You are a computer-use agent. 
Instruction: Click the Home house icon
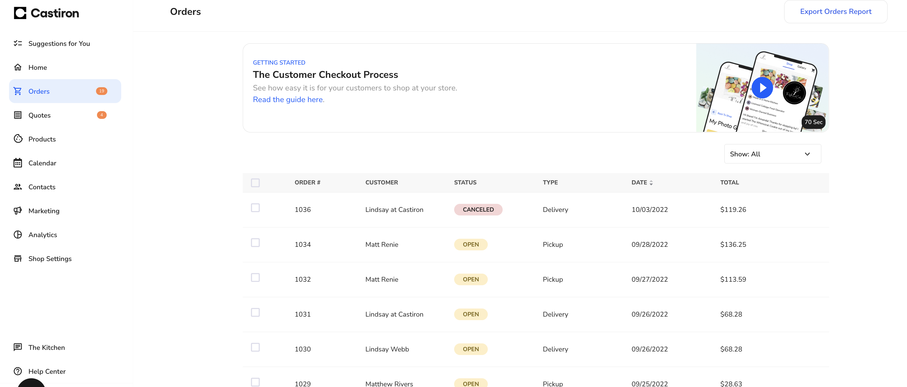17,67
